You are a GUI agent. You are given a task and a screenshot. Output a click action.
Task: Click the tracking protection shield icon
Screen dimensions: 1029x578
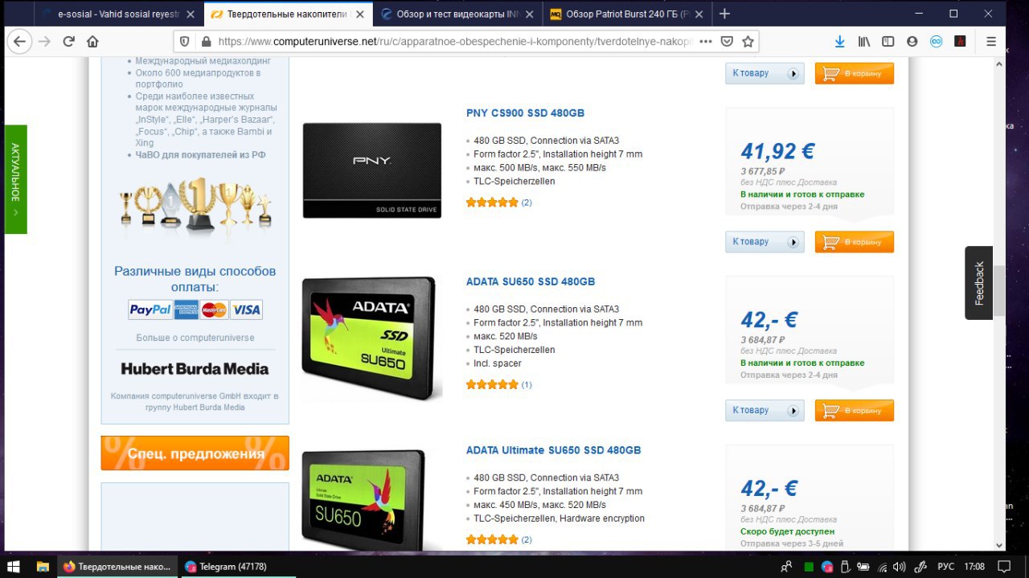click(184, 42)
